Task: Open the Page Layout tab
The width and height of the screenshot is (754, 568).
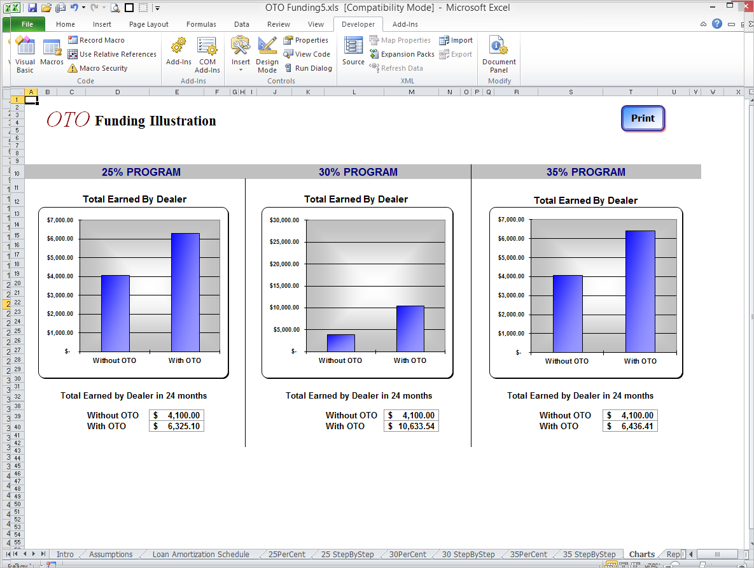Action: (149, 24)
